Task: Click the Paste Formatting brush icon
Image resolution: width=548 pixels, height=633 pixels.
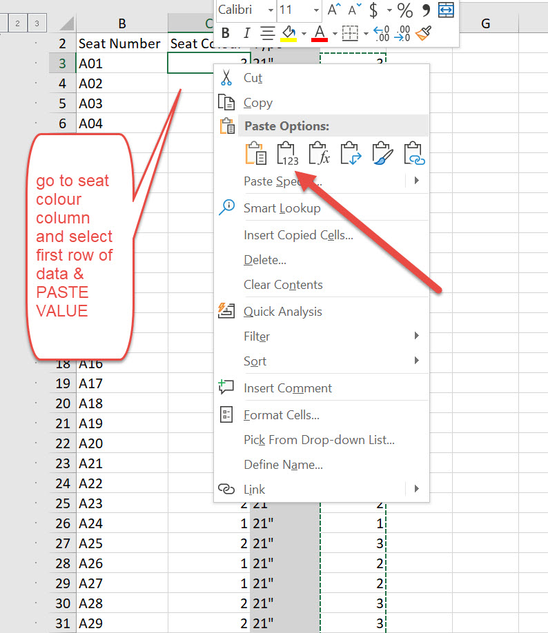Action: pos(382,154)
